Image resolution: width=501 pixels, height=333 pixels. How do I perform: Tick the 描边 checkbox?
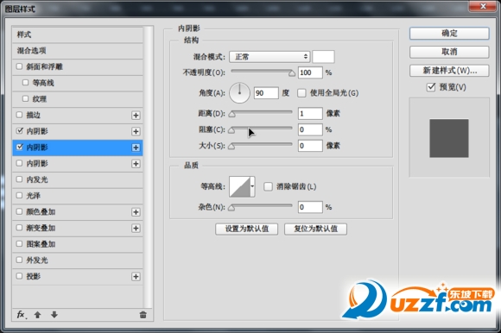tap(20, 115)
